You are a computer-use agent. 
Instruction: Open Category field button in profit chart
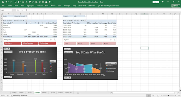111,63
